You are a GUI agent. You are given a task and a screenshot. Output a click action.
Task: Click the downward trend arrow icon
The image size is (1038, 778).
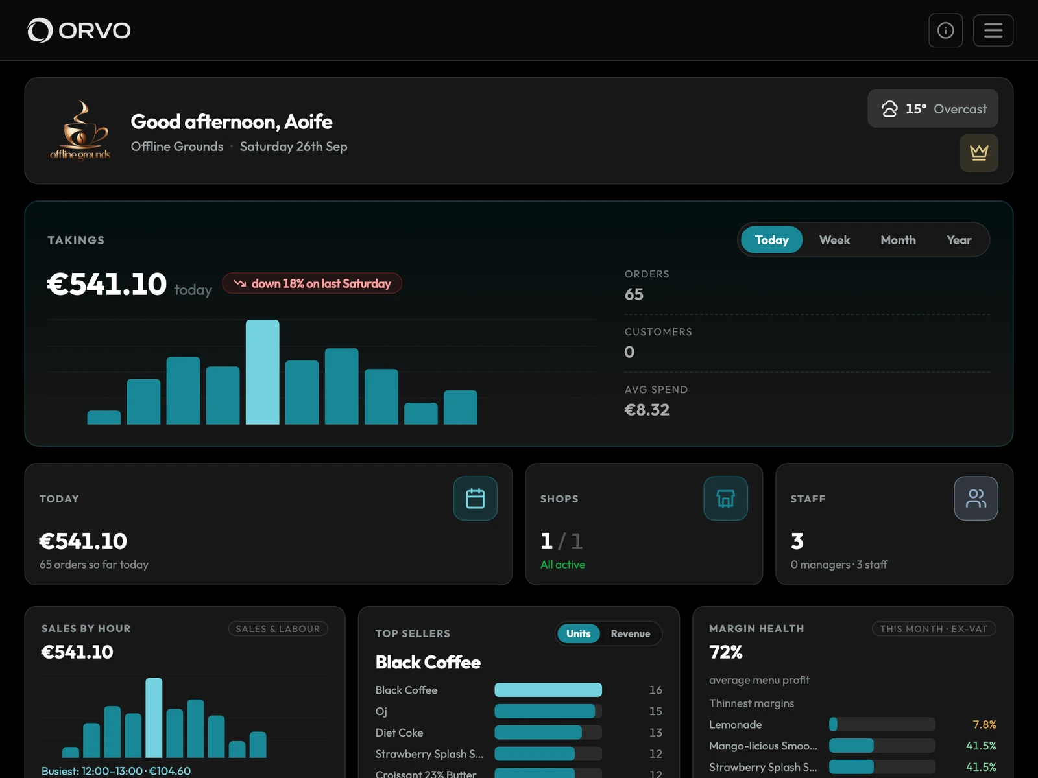click(240, 283)
